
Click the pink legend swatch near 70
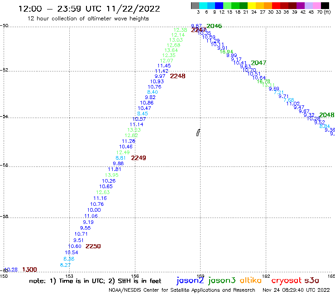[x=317, y=5]
